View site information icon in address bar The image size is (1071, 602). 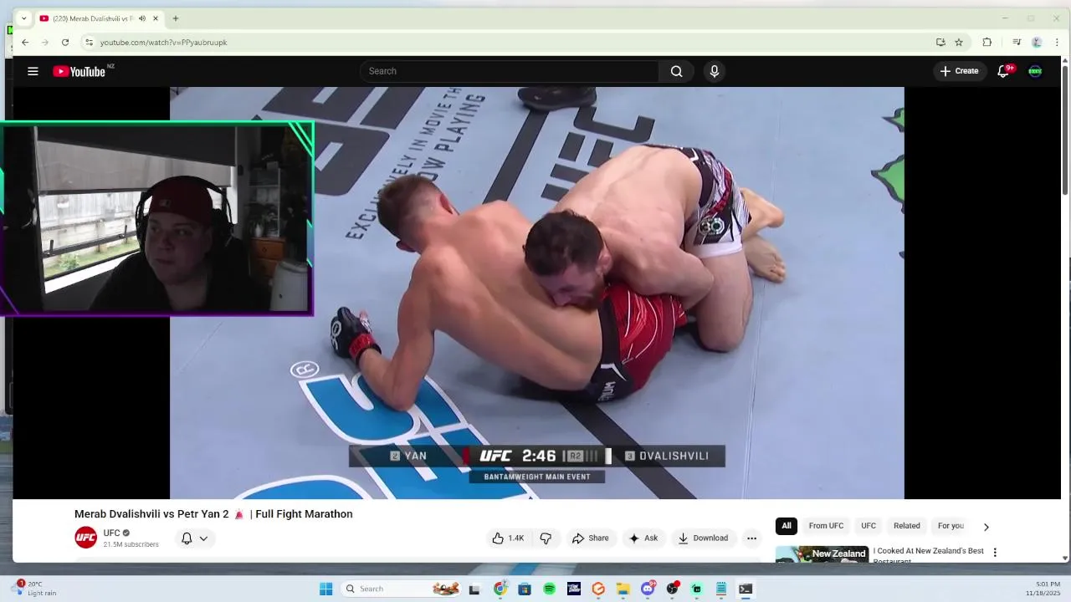point(89,42)
